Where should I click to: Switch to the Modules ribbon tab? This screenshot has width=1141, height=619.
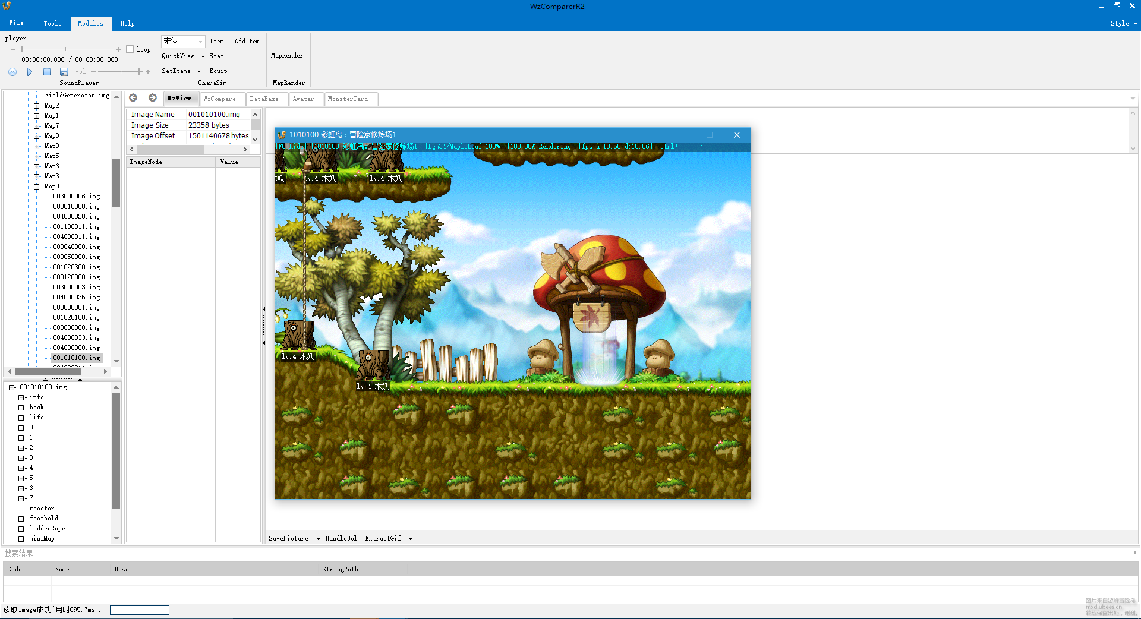click(90, 23)
